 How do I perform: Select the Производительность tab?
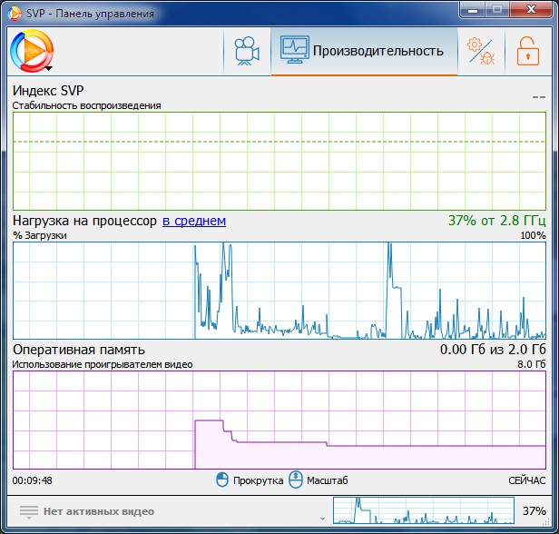[364, 52]
